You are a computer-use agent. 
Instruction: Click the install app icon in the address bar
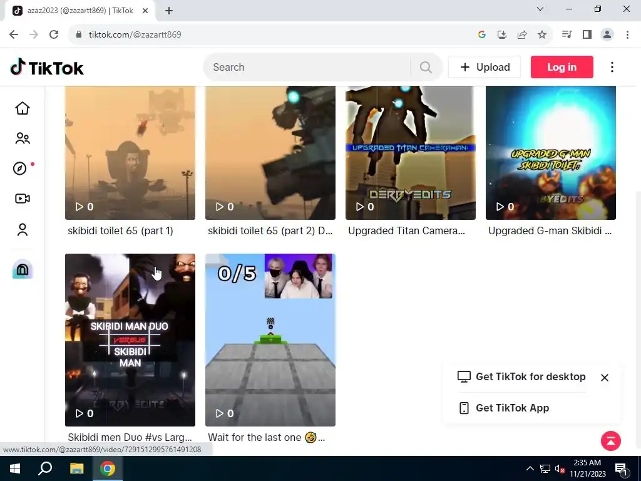click(502, 35)
